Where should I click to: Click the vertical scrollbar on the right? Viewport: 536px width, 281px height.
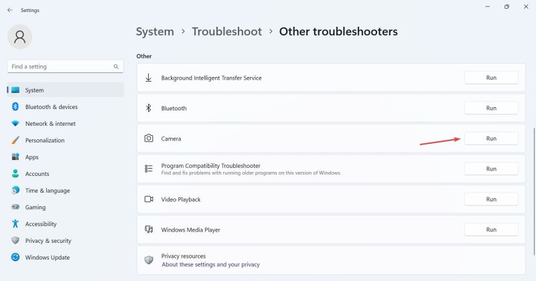(x=533, y=154)
